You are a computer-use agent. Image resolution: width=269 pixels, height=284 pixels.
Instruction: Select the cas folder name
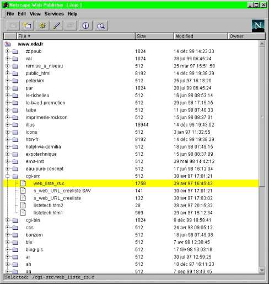coord(30,228)
